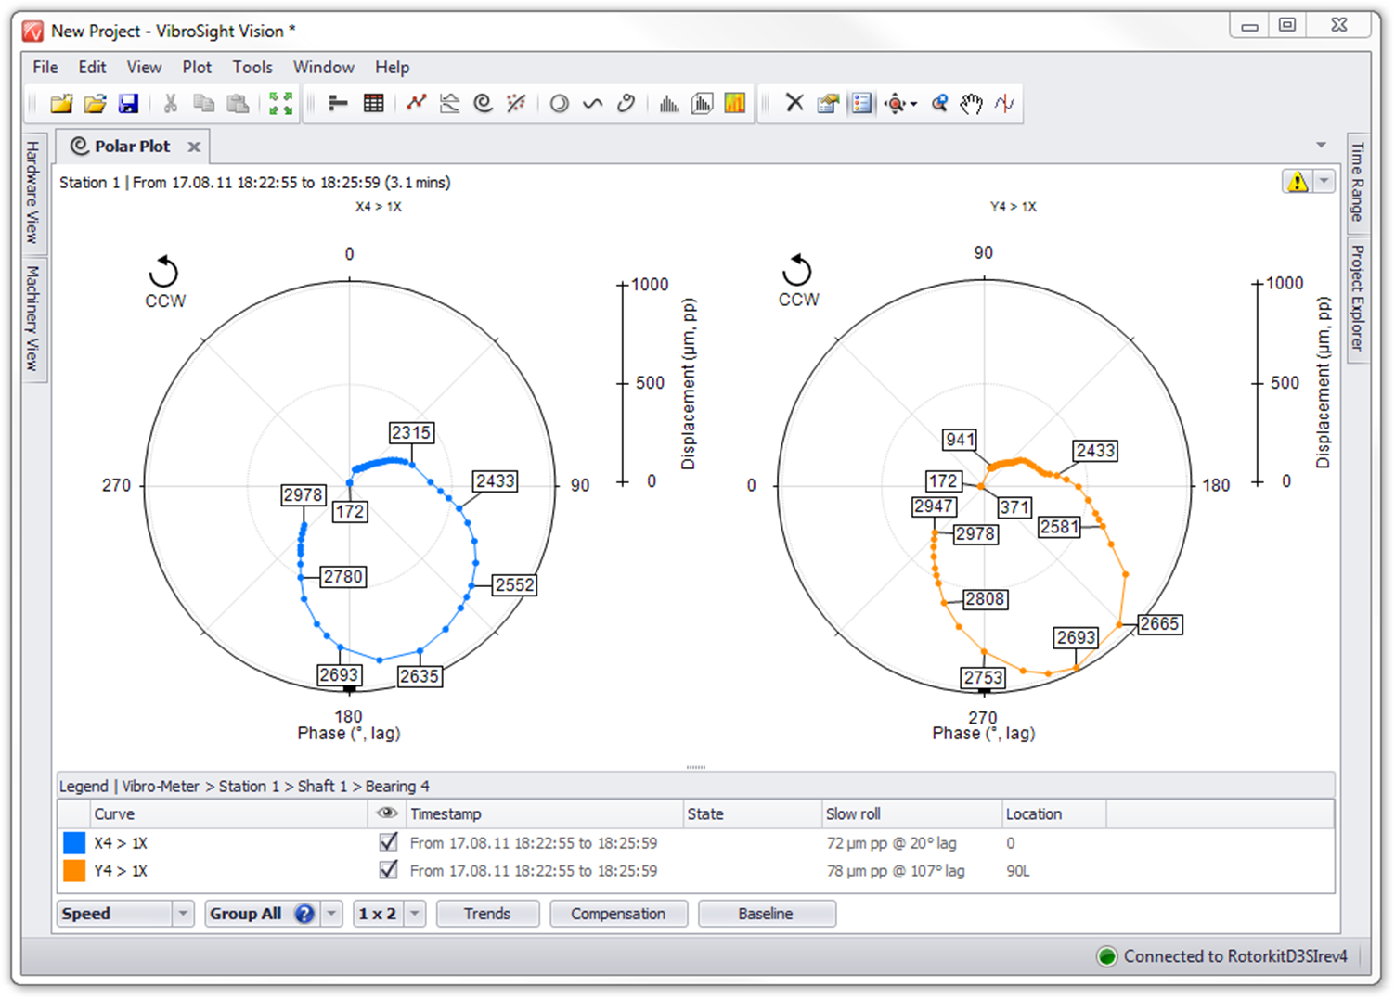Uncheck visibility for X4 > 1X curve

point(389,842)
